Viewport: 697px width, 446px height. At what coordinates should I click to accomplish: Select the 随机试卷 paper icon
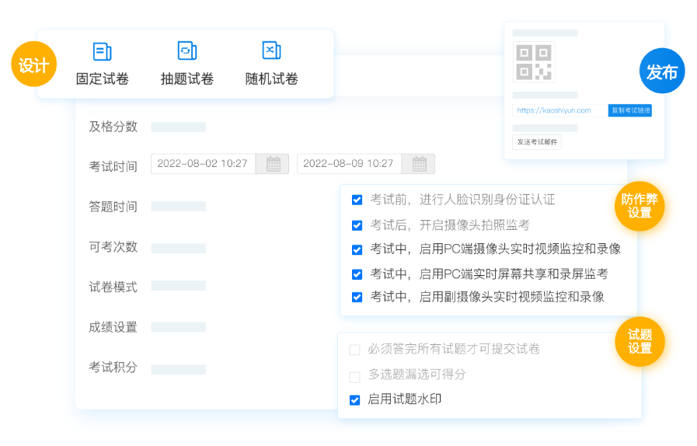[x=271, y=51]
